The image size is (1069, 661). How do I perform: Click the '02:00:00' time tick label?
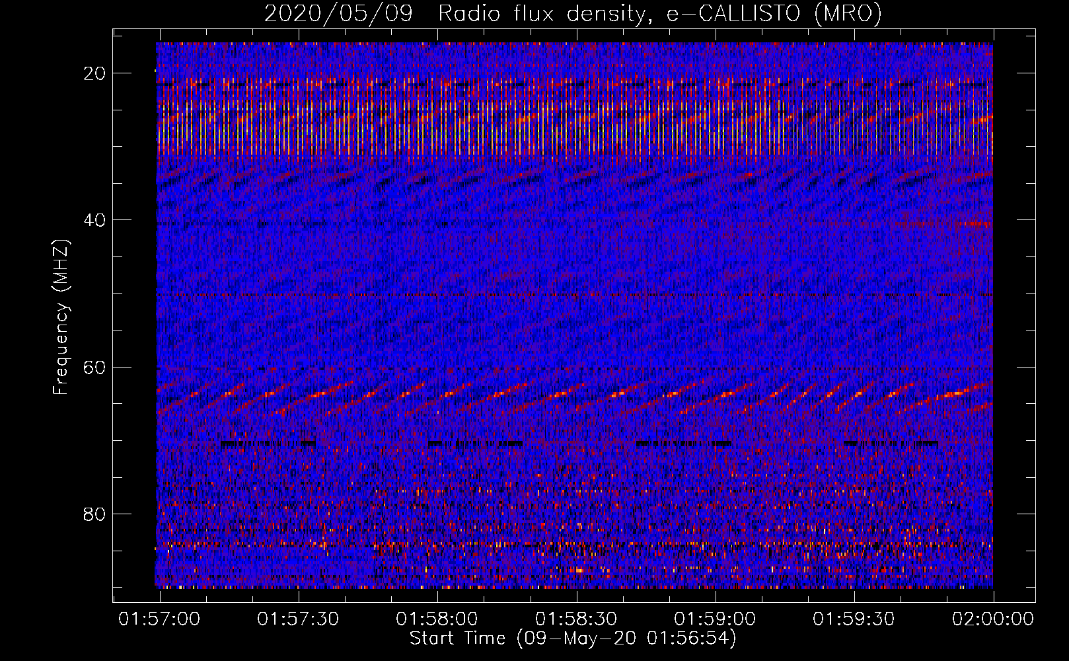pyautogui.click(x=993, y=619)
